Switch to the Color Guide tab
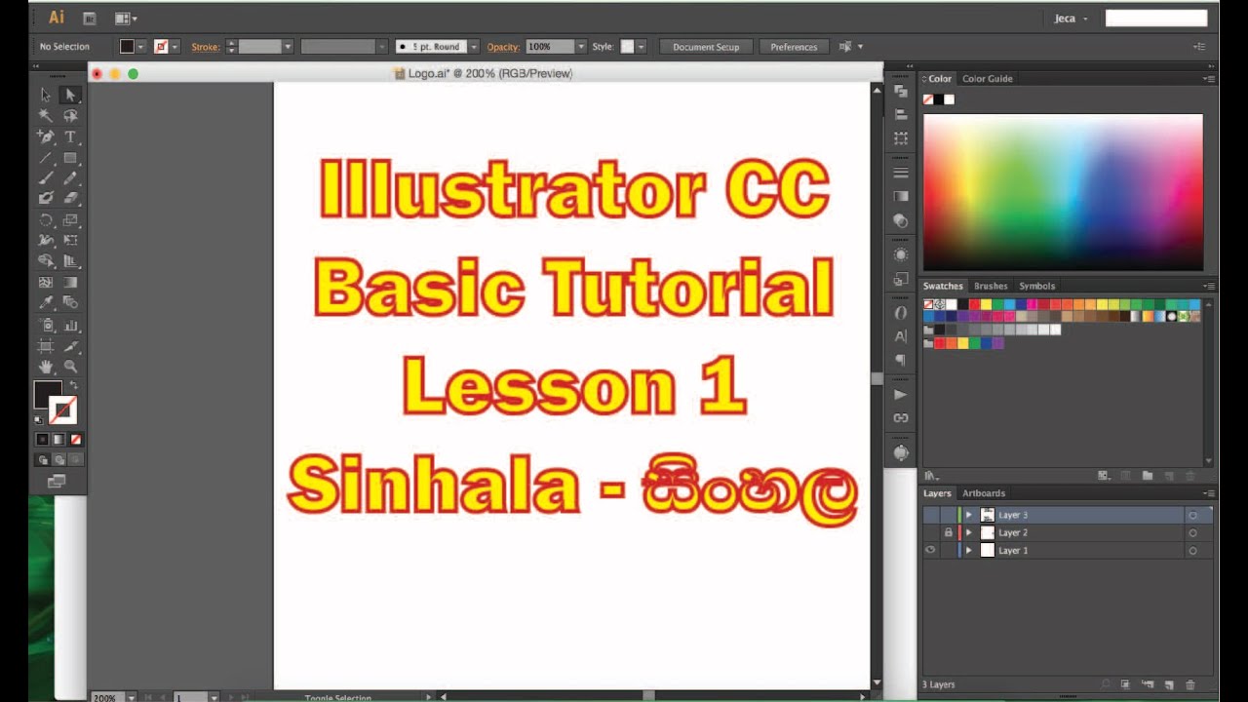 tap(987, 79)
